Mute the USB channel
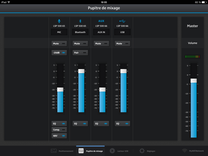The height and width of the screenshot is (156, 208). pos(122,43)
